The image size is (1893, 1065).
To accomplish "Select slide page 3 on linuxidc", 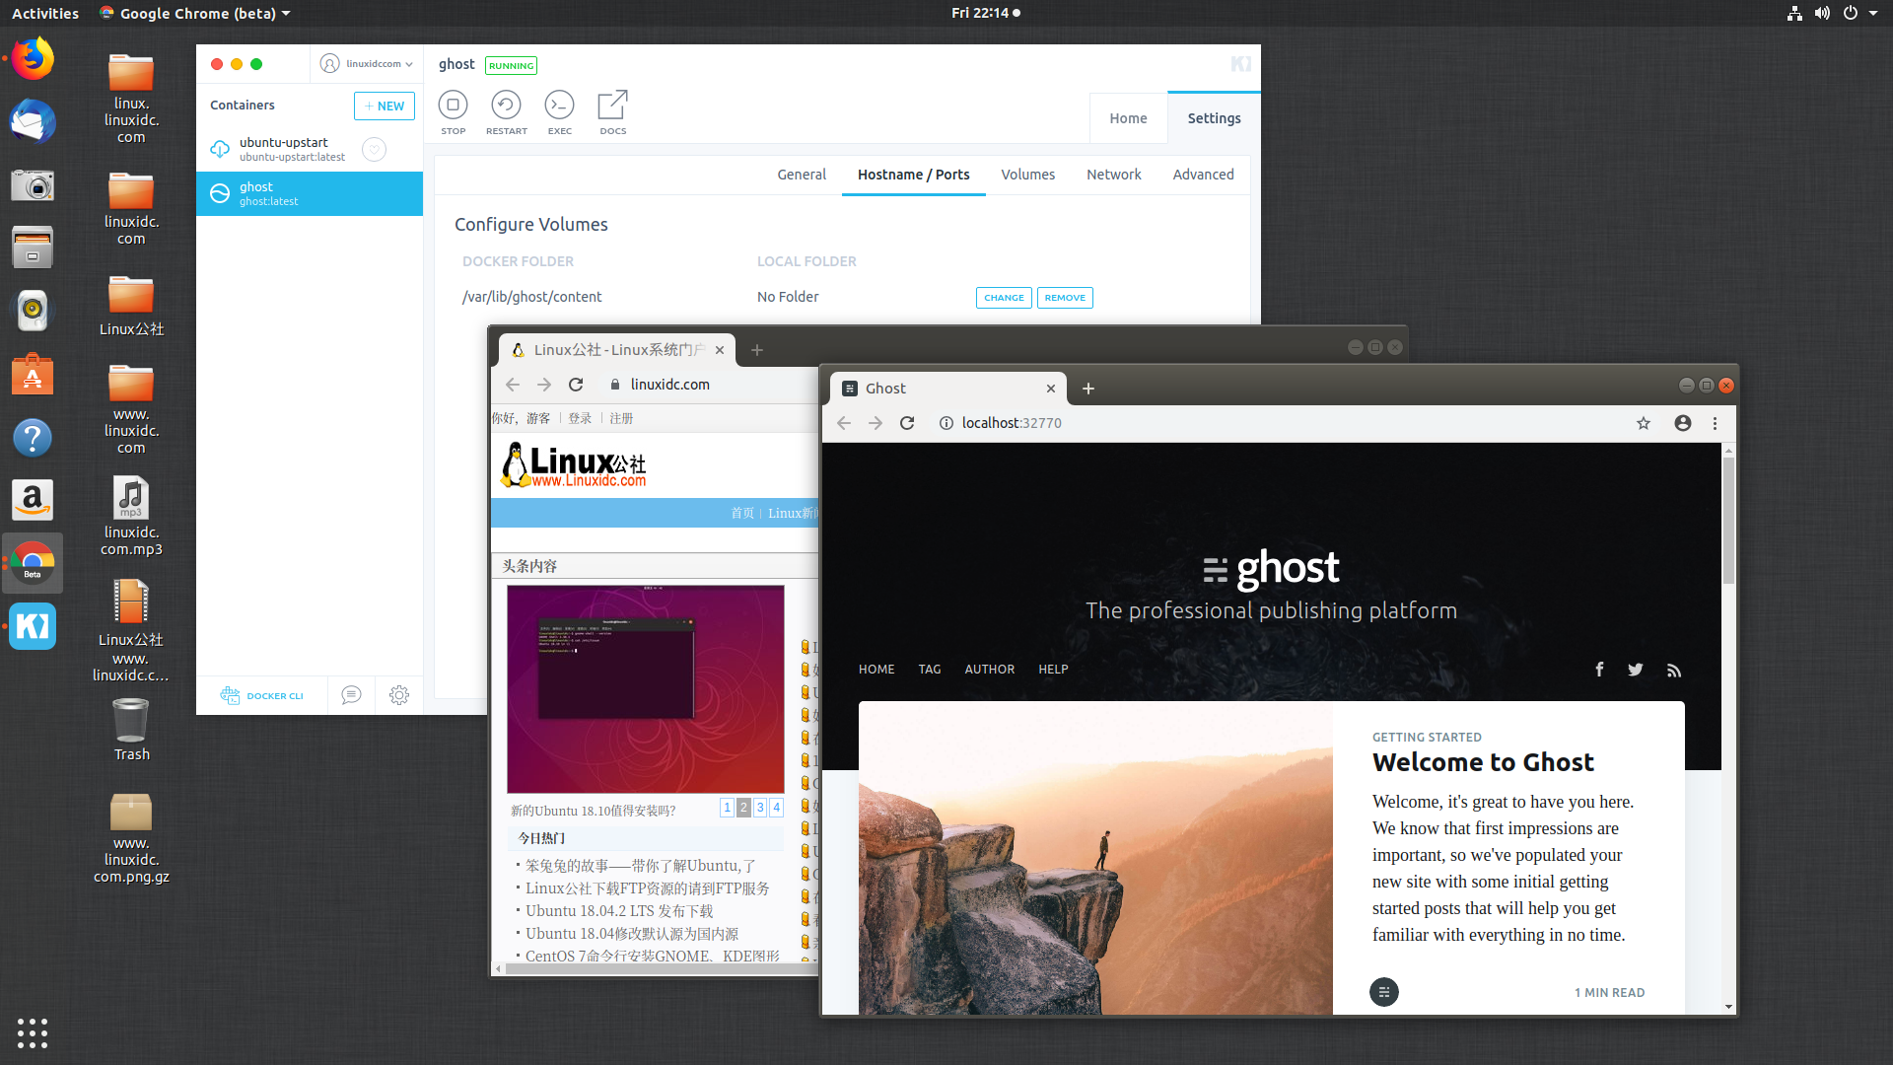I will click(760, 808).
